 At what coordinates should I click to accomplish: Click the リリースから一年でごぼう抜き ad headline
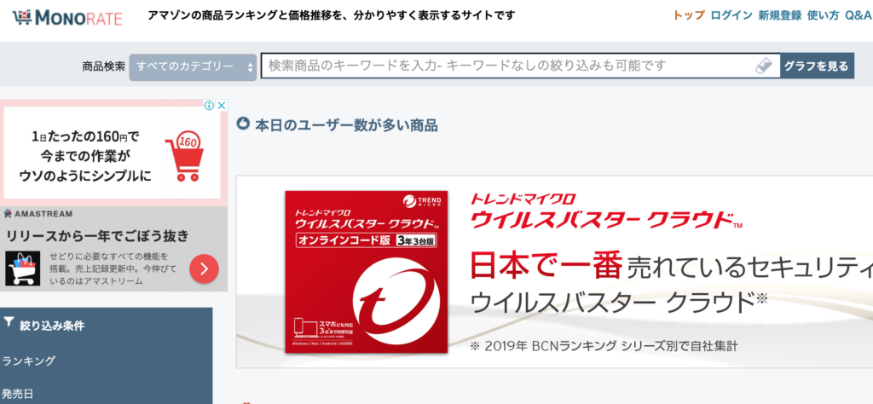click(97, 235)
